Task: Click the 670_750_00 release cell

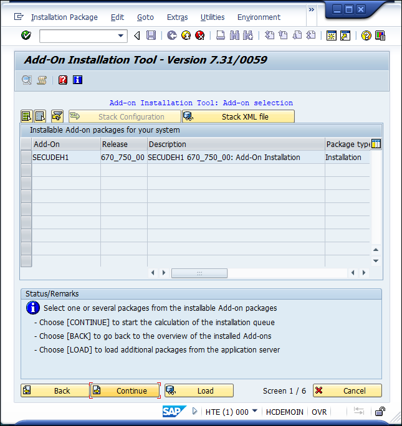Action: click(x=124, y=158)
